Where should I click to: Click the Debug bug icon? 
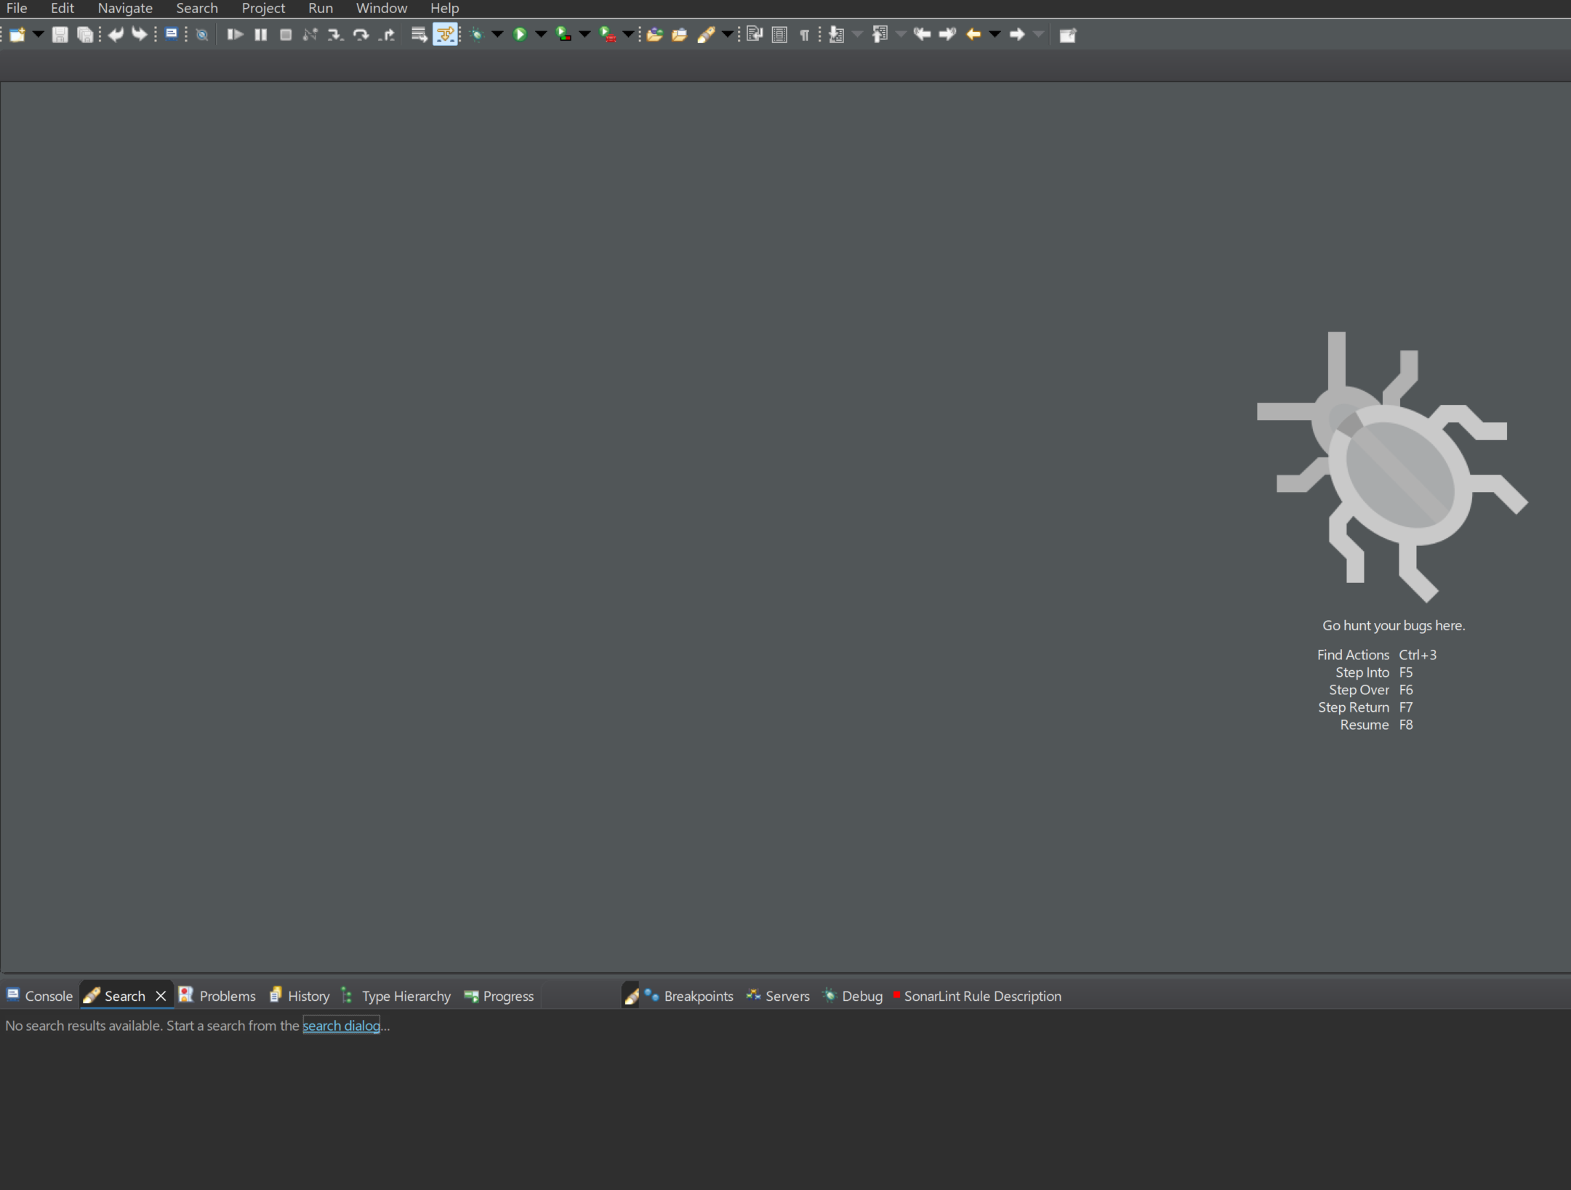coord(477,34)
